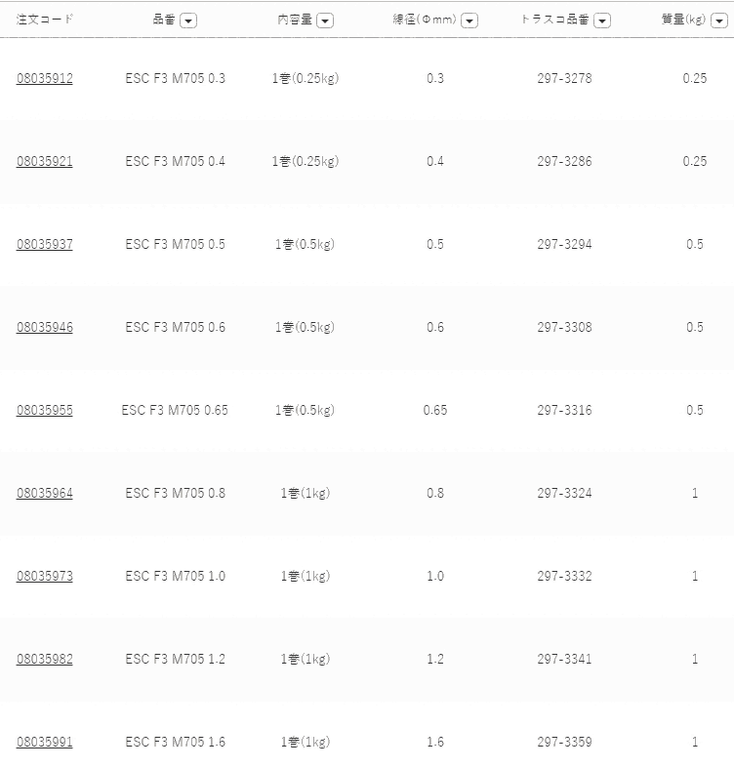Viewport: 734px width, 768px height.
Task: Open order code 08035937 link
Action: tap(44, 244)
